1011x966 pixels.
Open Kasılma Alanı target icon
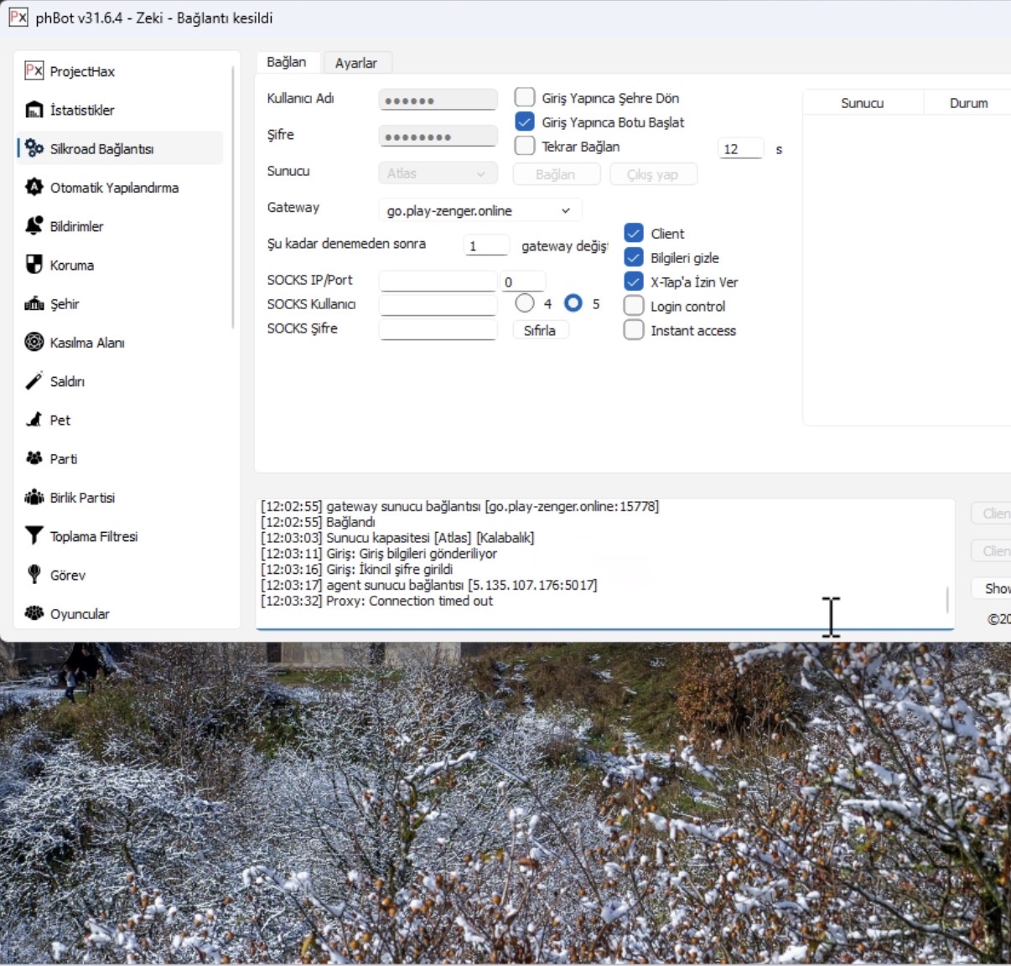tap(34, 342)
